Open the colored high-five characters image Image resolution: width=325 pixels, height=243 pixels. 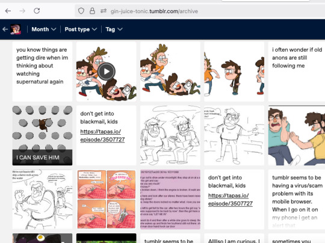click(297, 135)
